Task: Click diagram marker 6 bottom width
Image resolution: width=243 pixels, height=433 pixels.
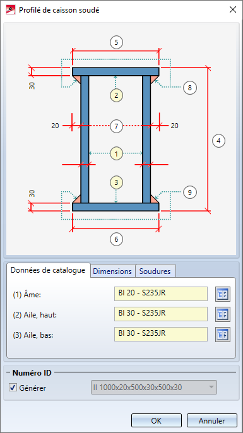Action: (x=116, y=239)
